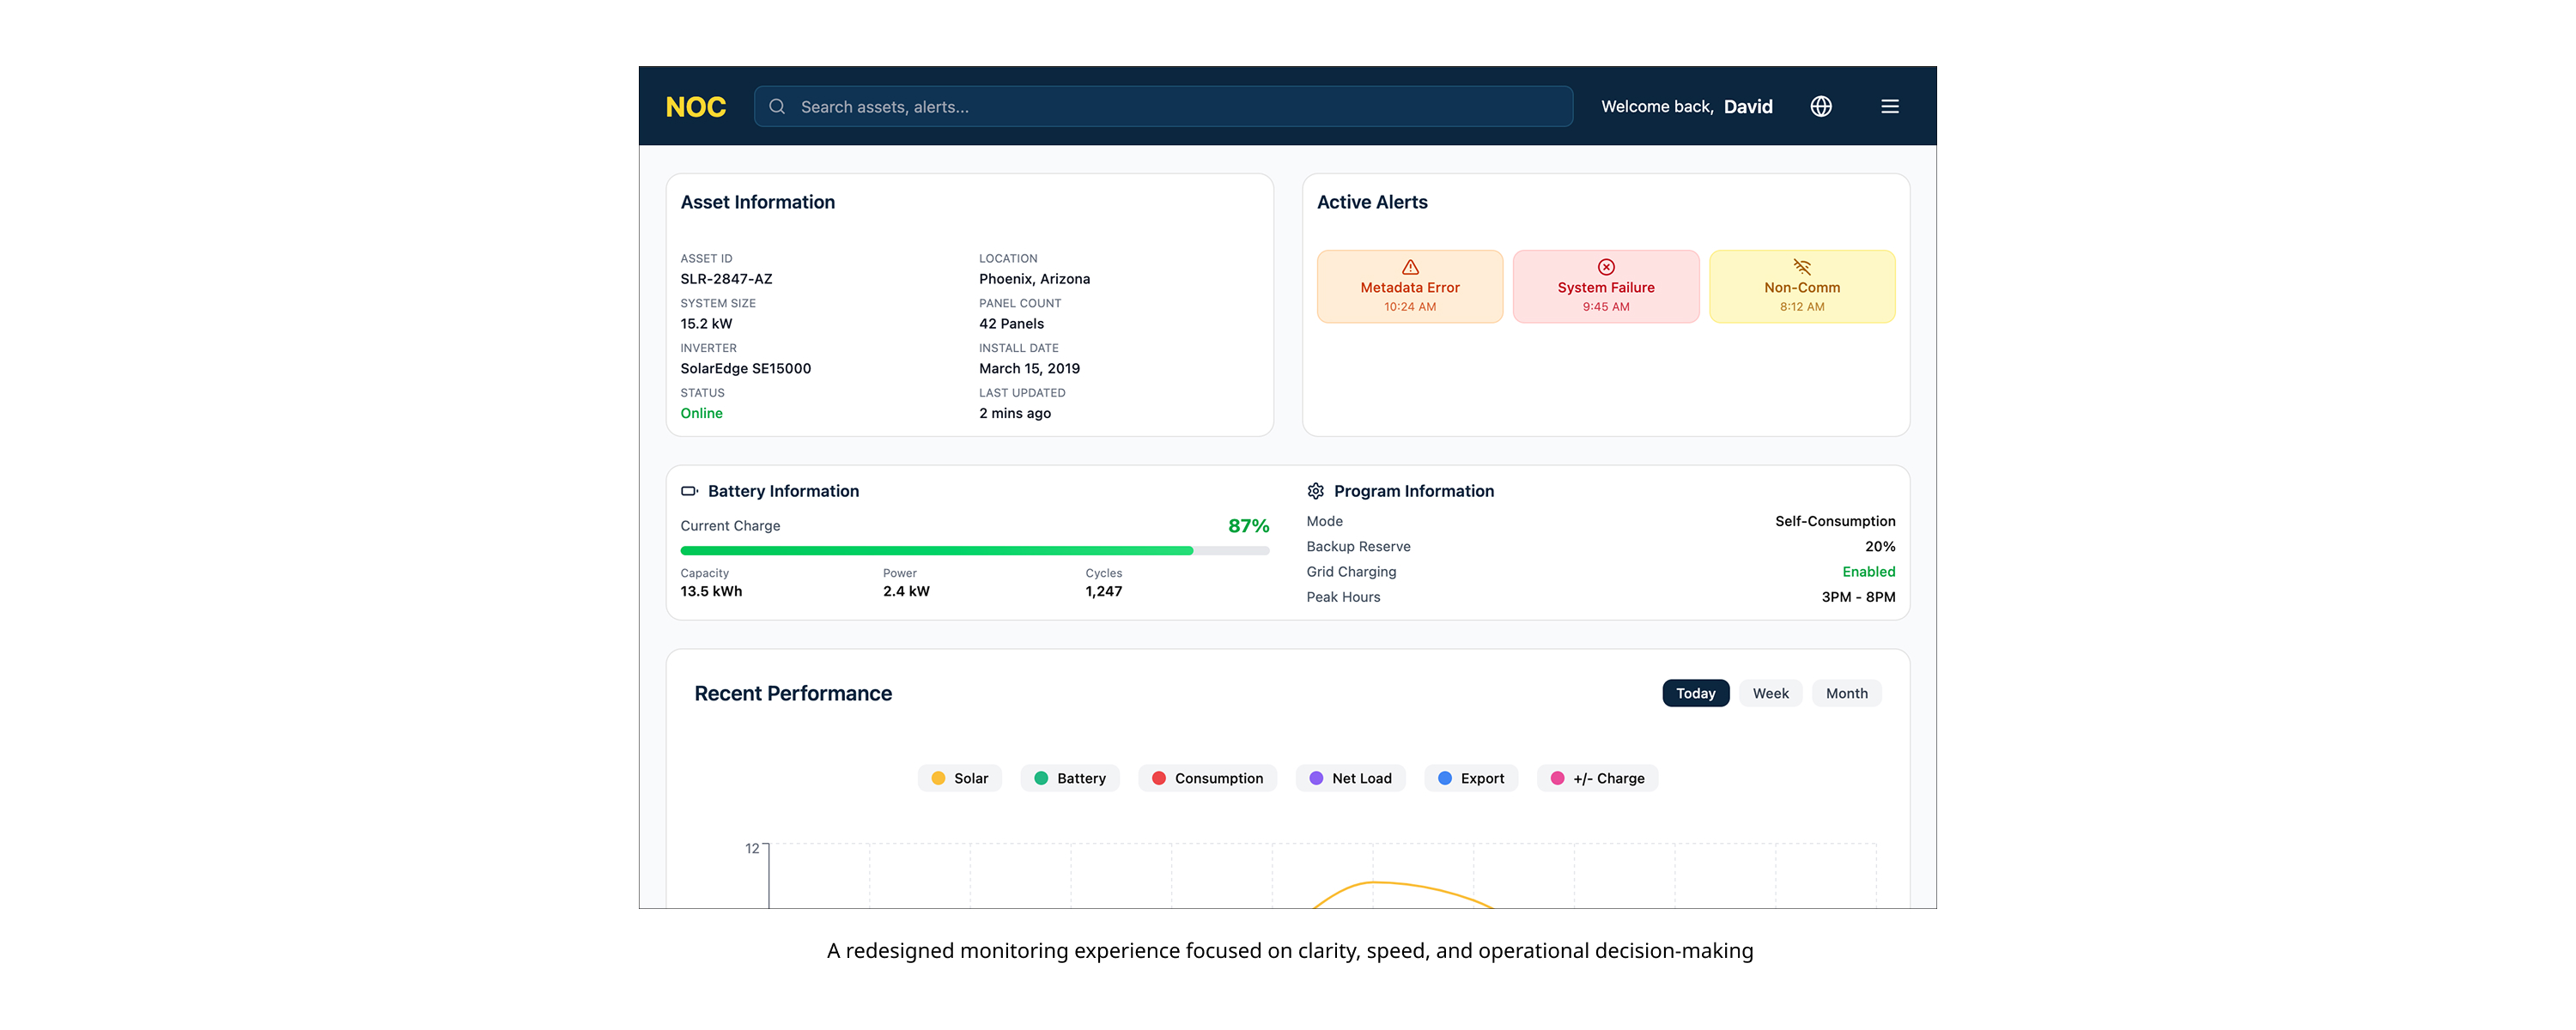Switch performance view to Week
Screen dimensions: 2576x1030
1769,693
